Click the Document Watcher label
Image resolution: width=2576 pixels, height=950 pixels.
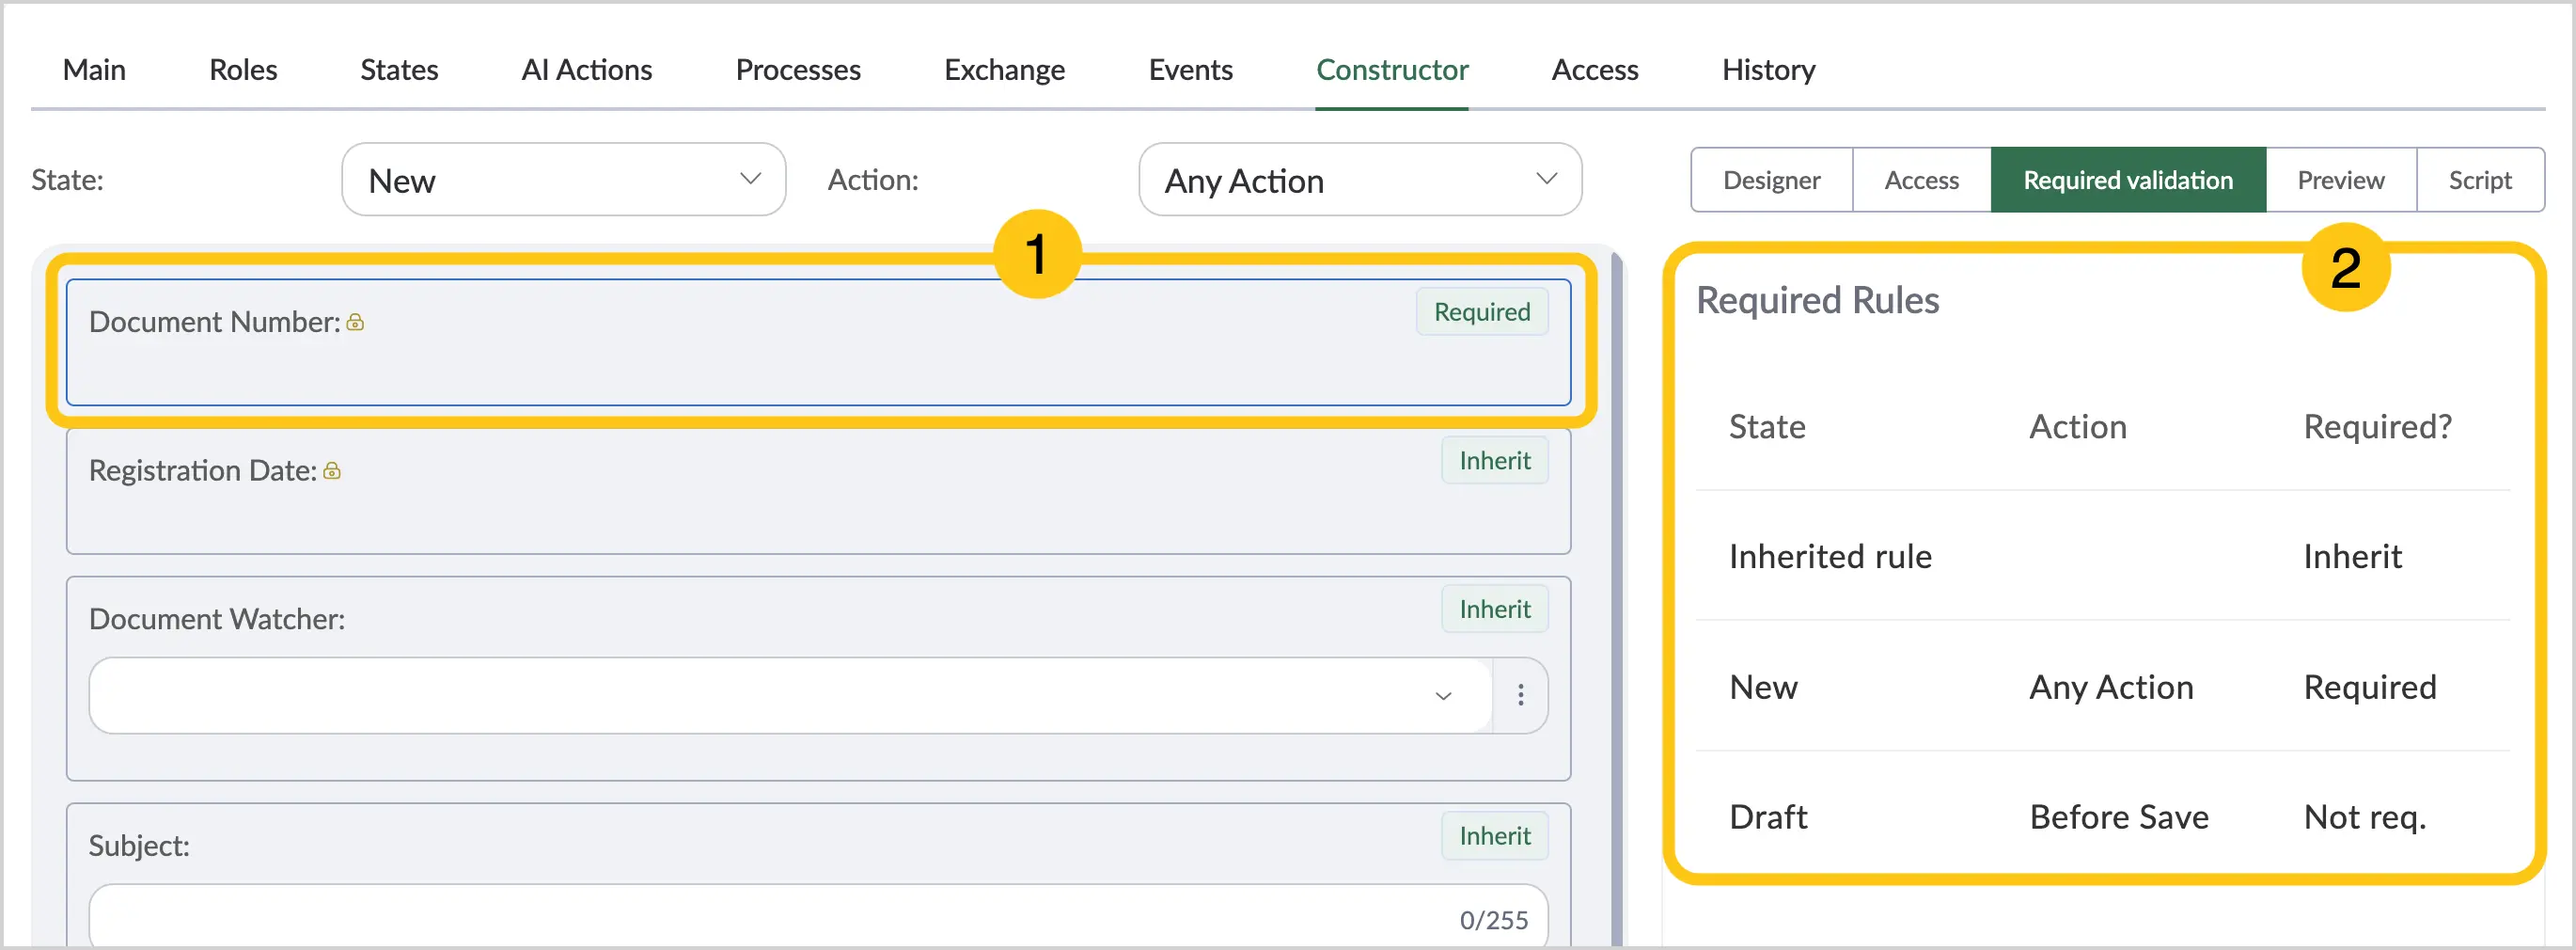tap(217, 619)
